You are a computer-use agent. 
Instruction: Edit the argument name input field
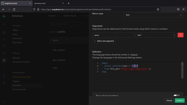click(113, 35)
